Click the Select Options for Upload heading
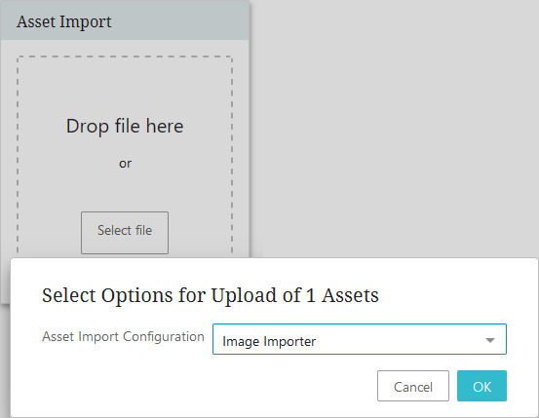Image resolution: width=539 pixels, height=418 pixels. (x=210, y=295)
